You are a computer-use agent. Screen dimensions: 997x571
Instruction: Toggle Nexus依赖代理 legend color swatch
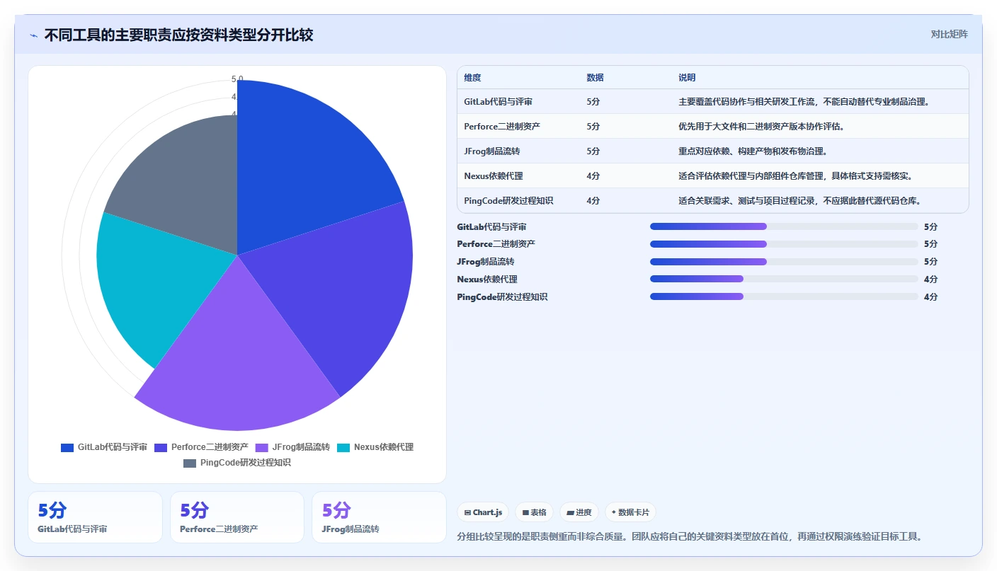pos(343,447)
